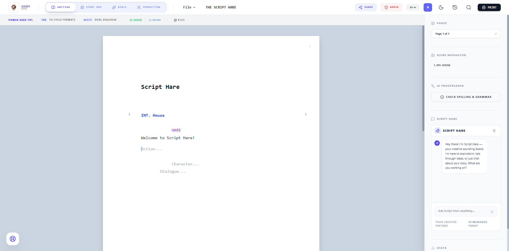Delete the Script Hare chat with trash icon
The image size is (509, 251).
coord(494,131)
